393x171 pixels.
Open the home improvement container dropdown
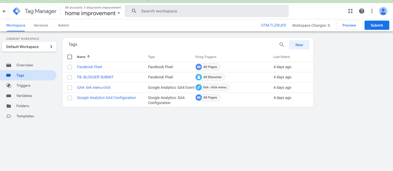92,13
